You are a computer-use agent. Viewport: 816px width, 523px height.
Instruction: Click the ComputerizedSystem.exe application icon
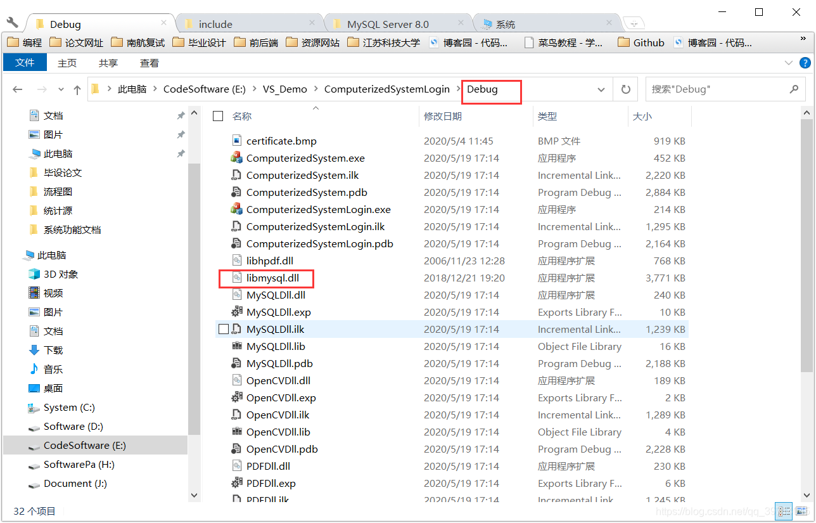(236, 158)
